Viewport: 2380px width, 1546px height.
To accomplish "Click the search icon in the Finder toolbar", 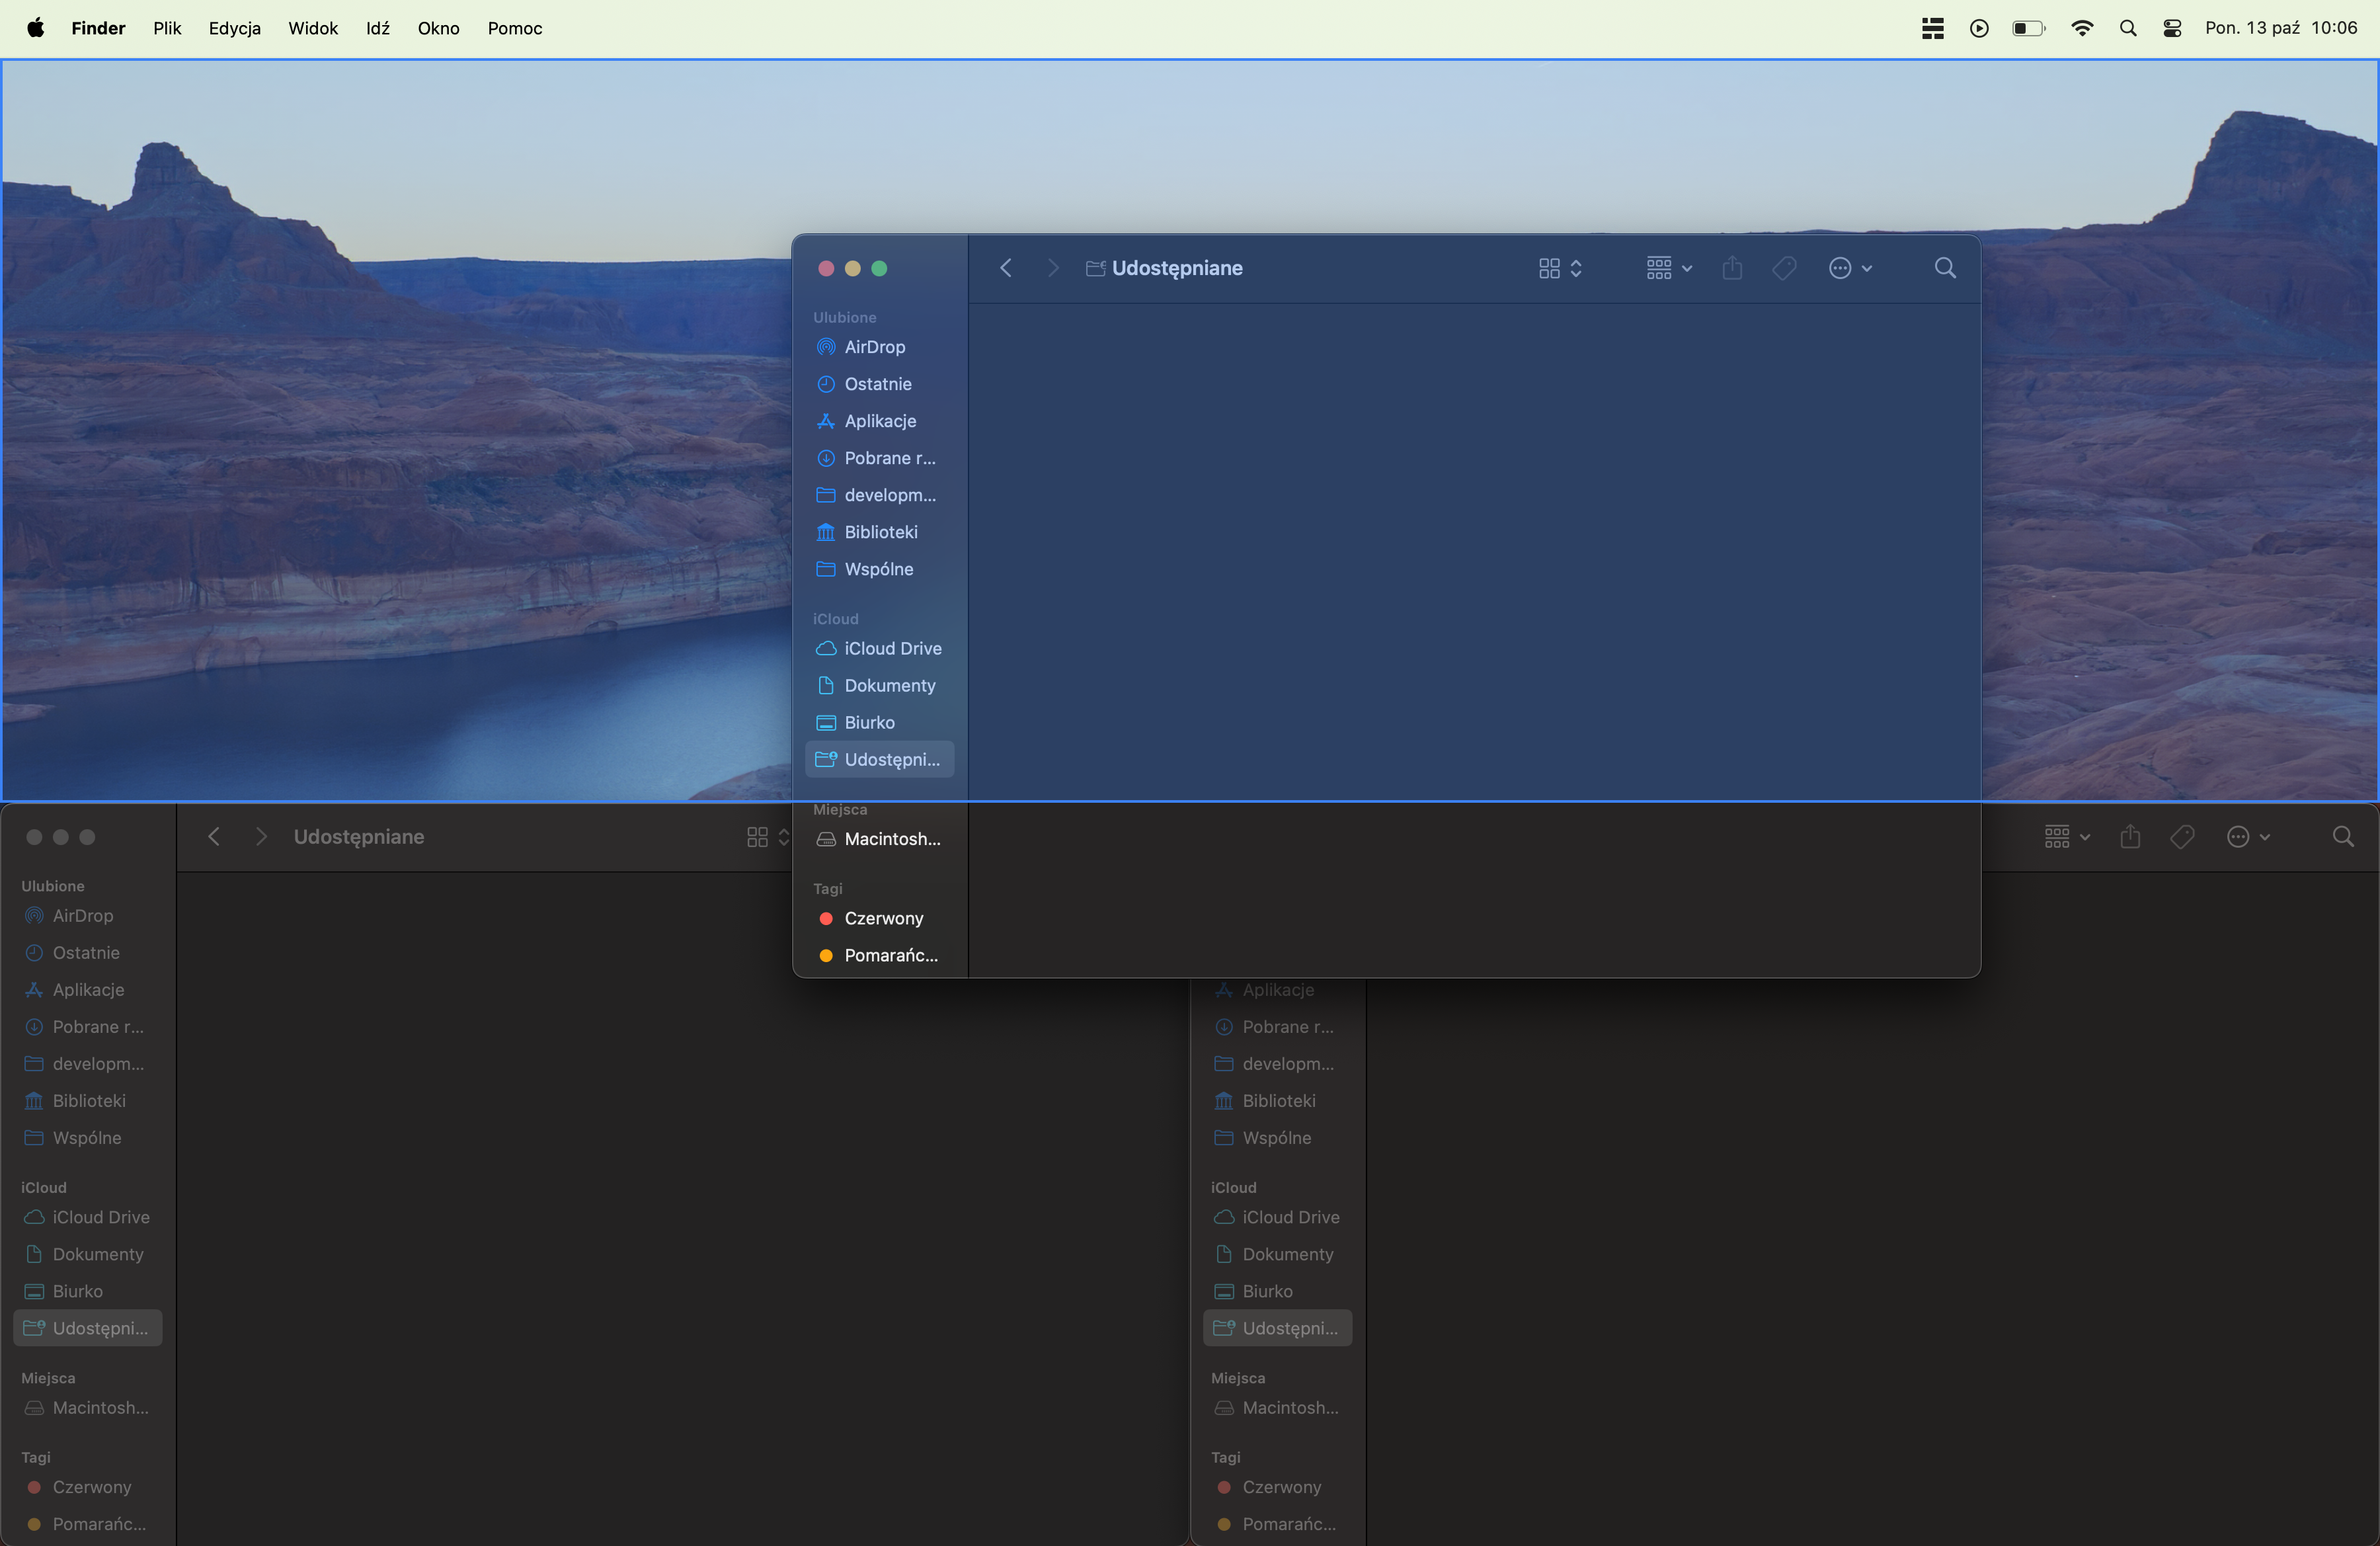I will [x=1944, y=268].
